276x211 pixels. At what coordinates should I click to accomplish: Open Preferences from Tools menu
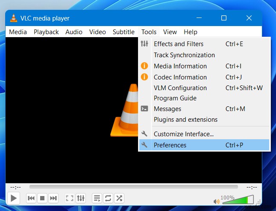click(x=204, y=145)
